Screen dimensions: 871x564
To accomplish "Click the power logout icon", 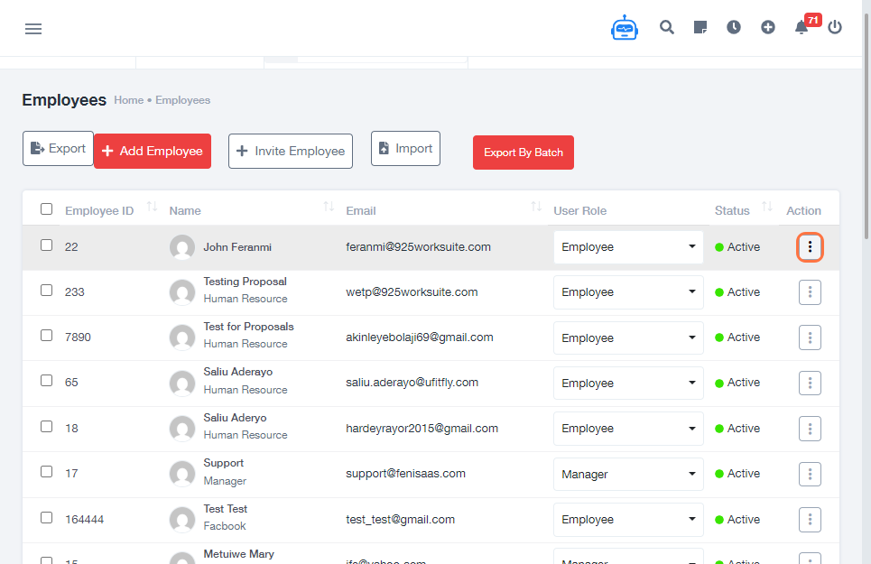I will coord(835,27).
